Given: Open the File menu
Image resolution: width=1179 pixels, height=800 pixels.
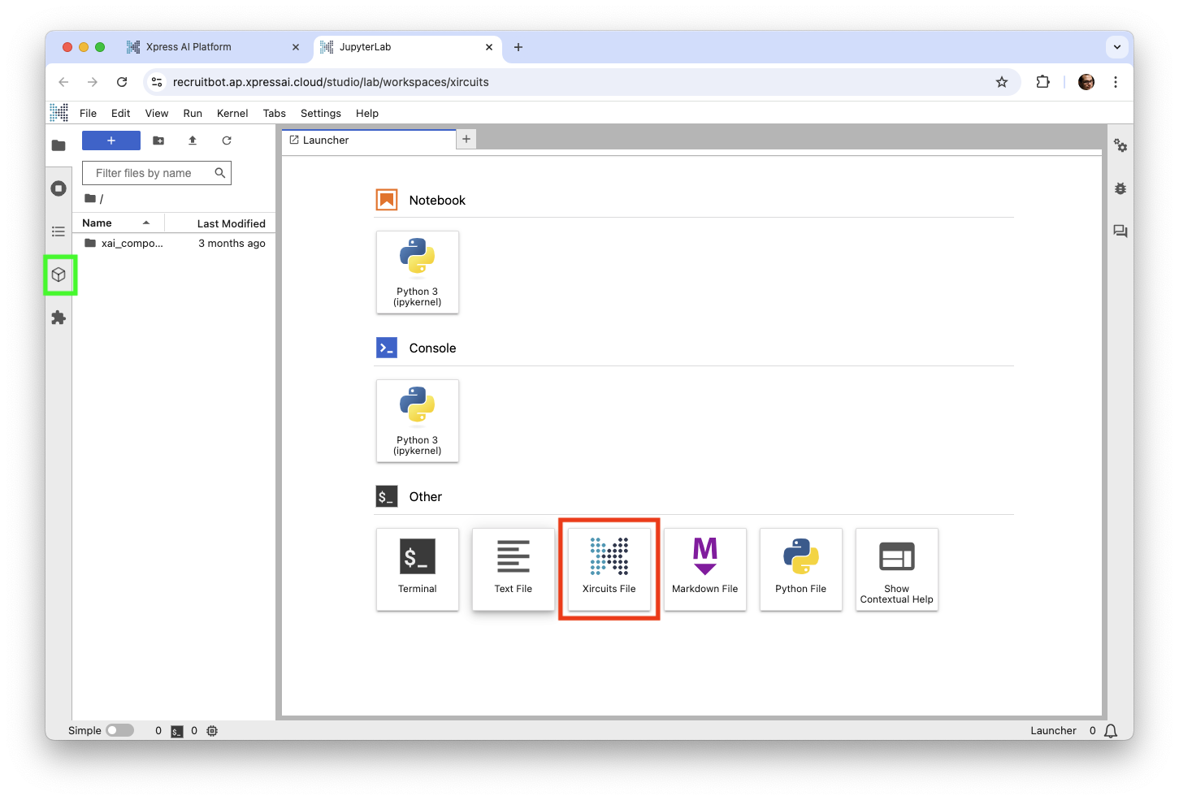Looking at the screenshot, I should [x=88, y=113].
